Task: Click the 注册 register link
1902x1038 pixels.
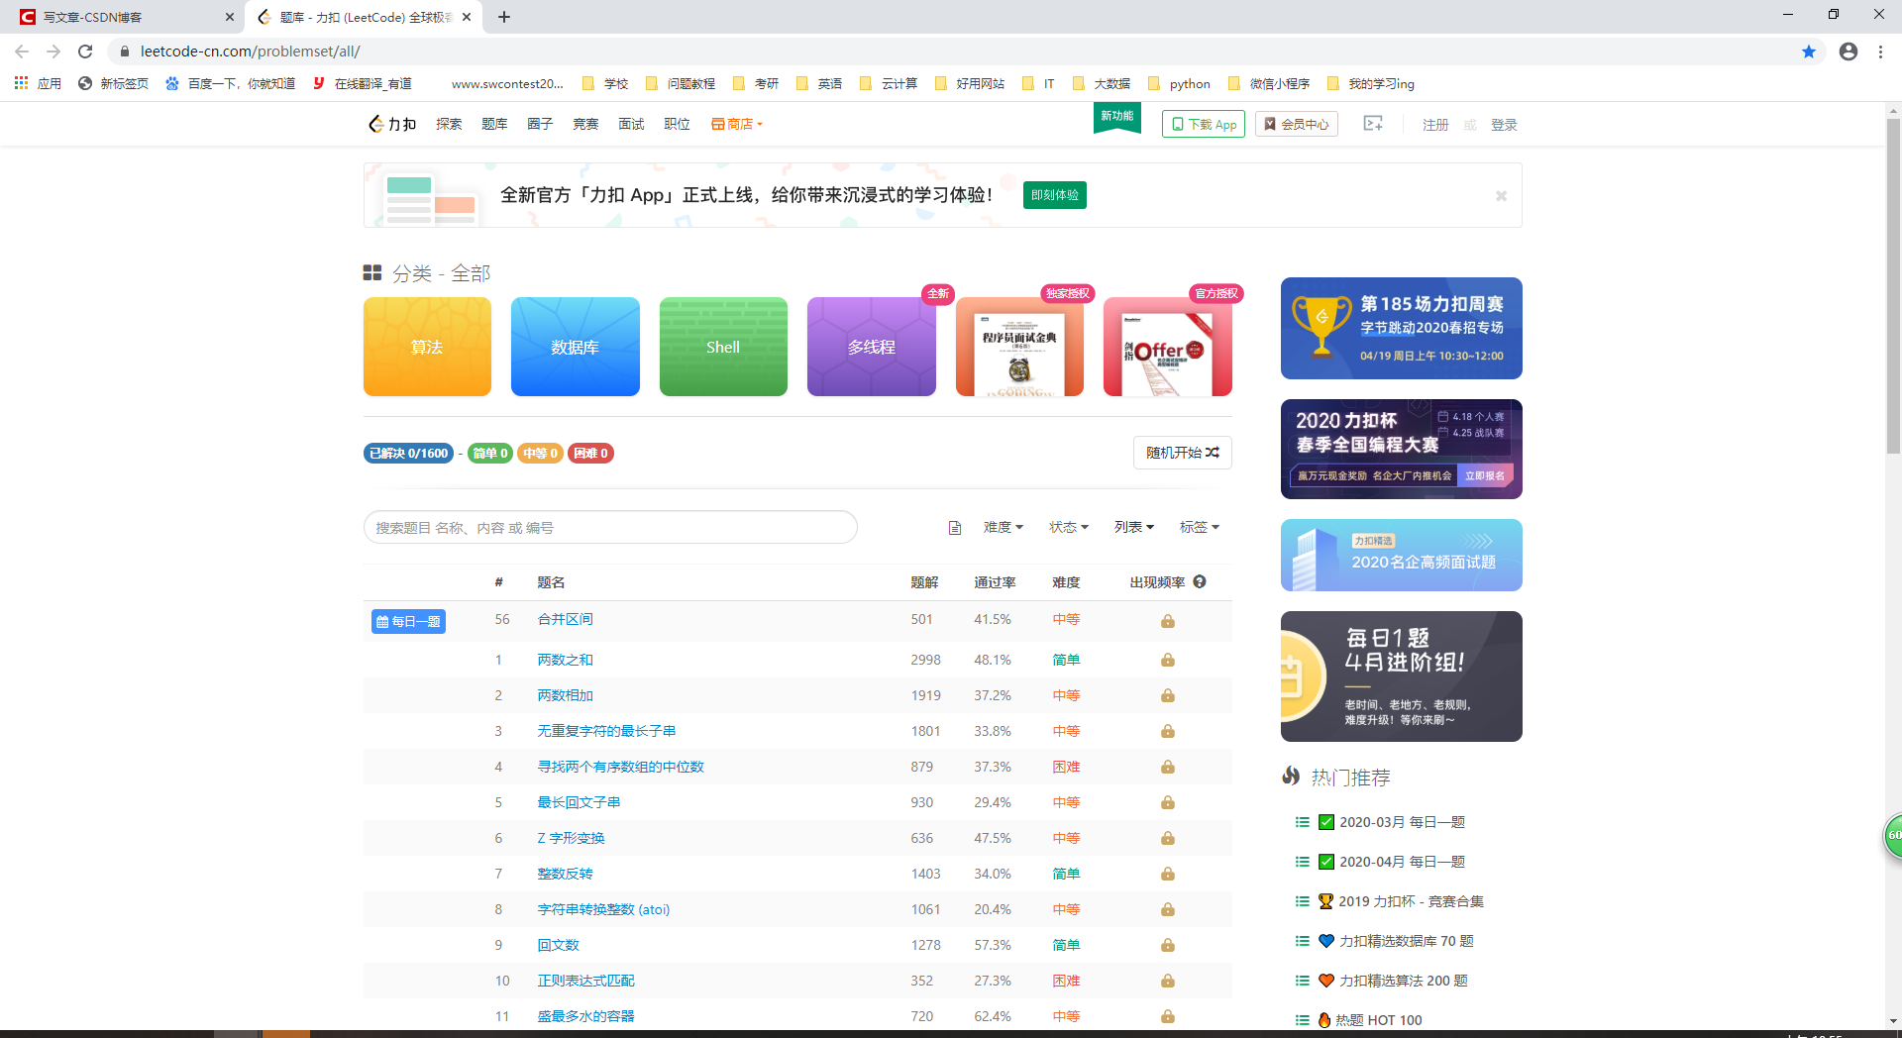Action: pyautogui.click(x=1435, y=125)
